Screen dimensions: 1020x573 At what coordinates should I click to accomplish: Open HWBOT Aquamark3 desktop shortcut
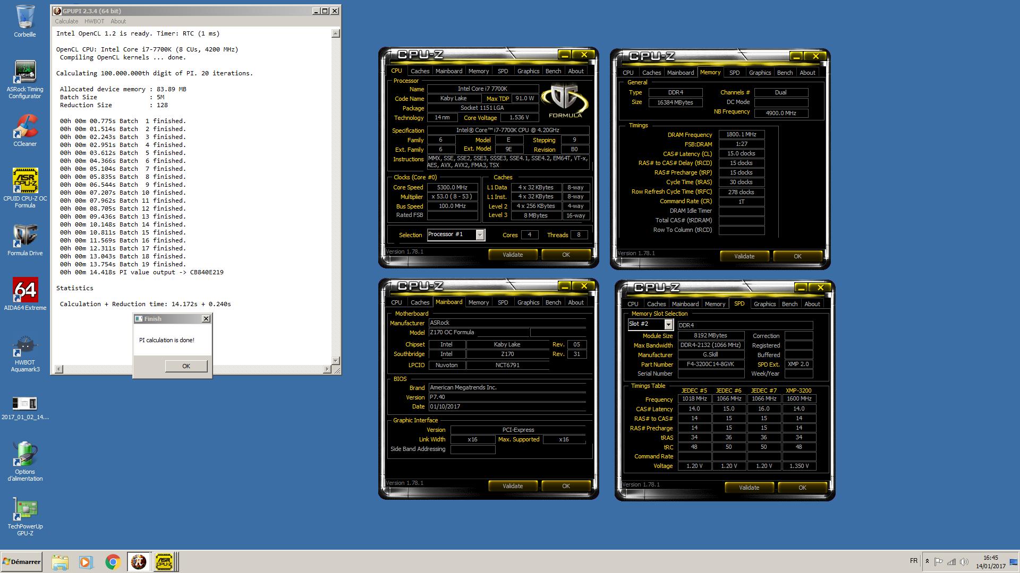[25, 354]
